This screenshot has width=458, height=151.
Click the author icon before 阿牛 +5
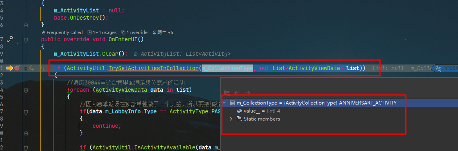click(x=154, y=32)
